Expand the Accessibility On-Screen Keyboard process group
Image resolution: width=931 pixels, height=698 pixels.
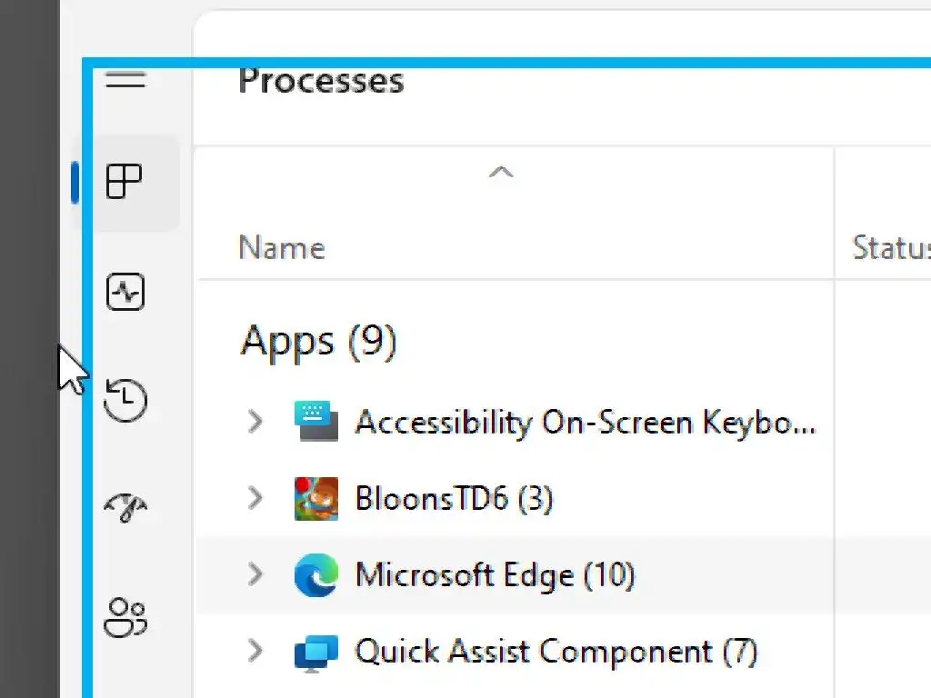[x=255, y=423]
